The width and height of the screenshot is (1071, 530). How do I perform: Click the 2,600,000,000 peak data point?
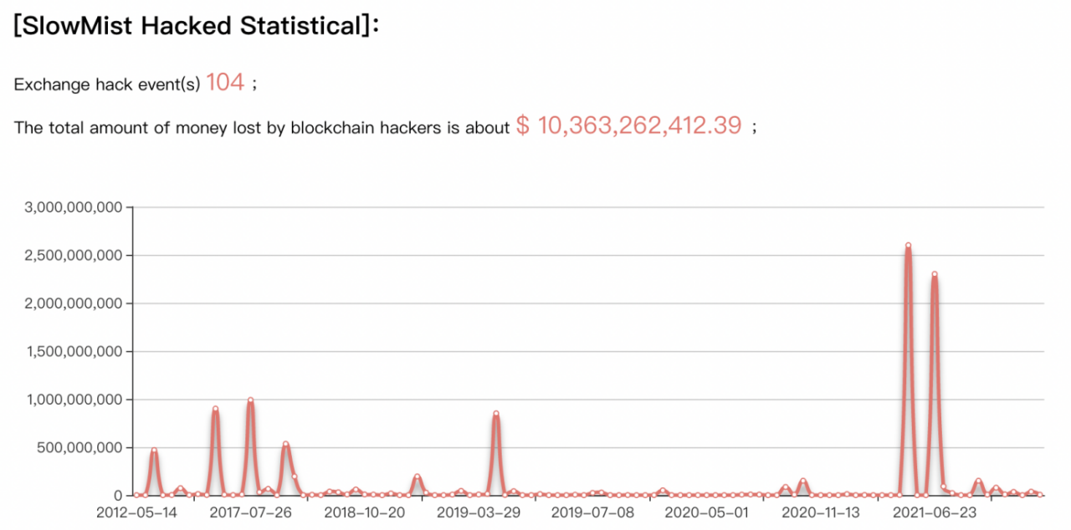(x=908, y=246)
